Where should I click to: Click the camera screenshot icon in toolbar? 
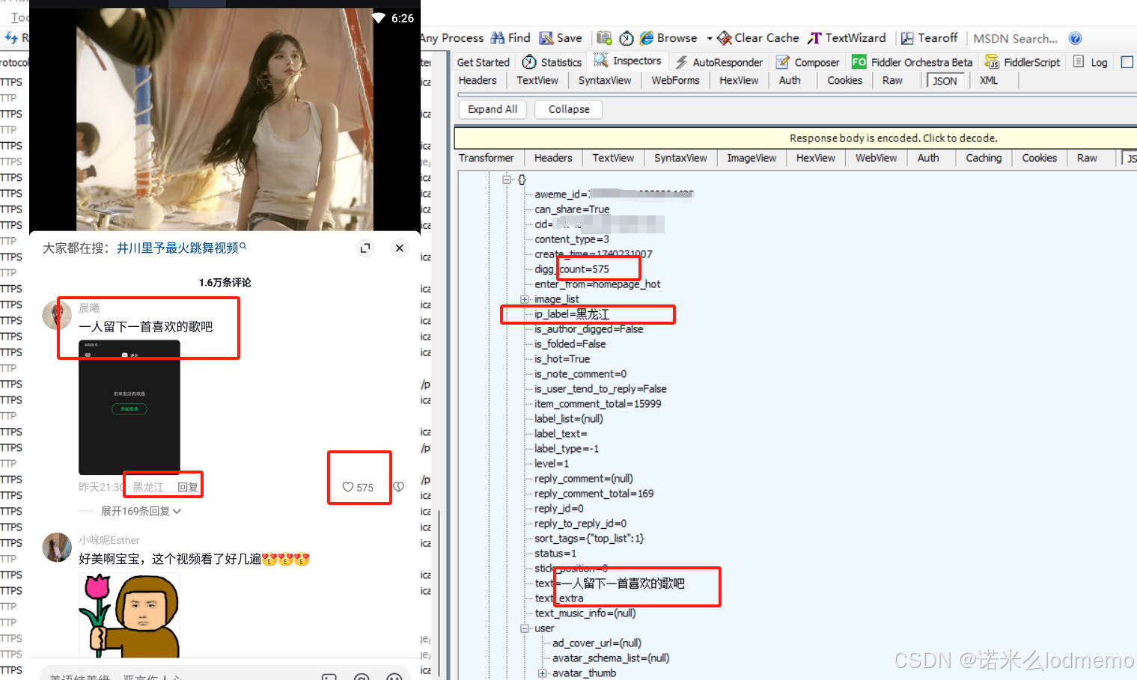[605, 38]
